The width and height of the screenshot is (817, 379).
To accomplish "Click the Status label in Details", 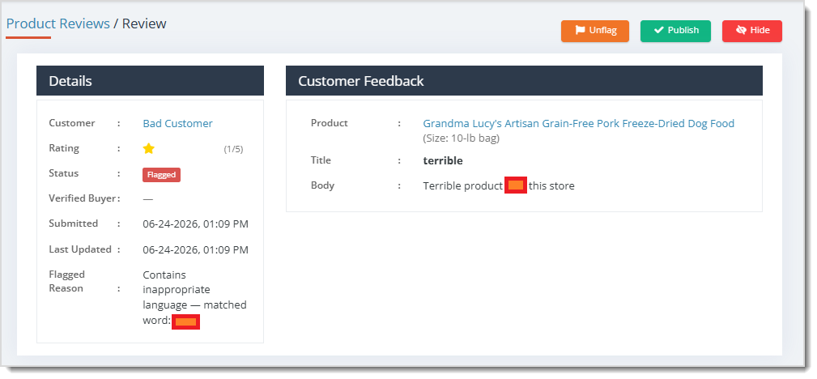I will 63,173.
